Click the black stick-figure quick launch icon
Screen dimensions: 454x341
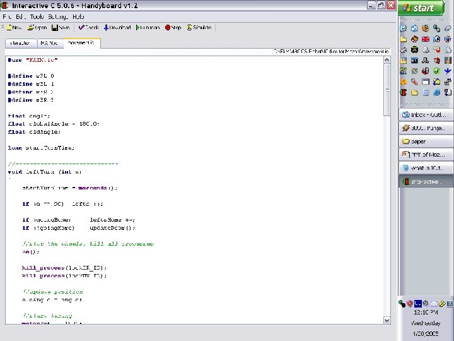[426, 61]
